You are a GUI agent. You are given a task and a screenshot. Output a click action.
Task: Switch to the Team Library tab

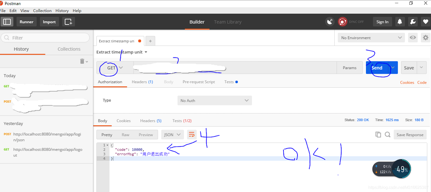point(228,22)
